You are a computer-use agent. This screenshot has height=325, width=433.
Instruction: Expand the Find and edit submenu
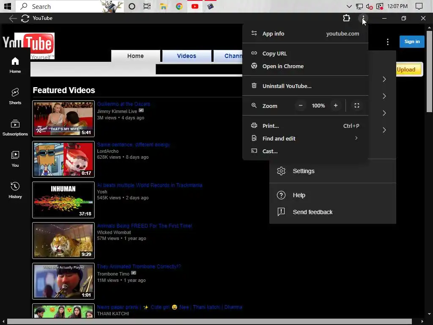click(305, 138)
